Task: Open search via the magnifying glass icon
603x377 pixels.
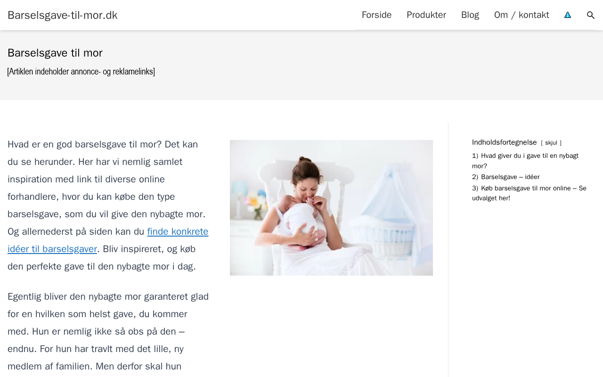Action: 591,15
